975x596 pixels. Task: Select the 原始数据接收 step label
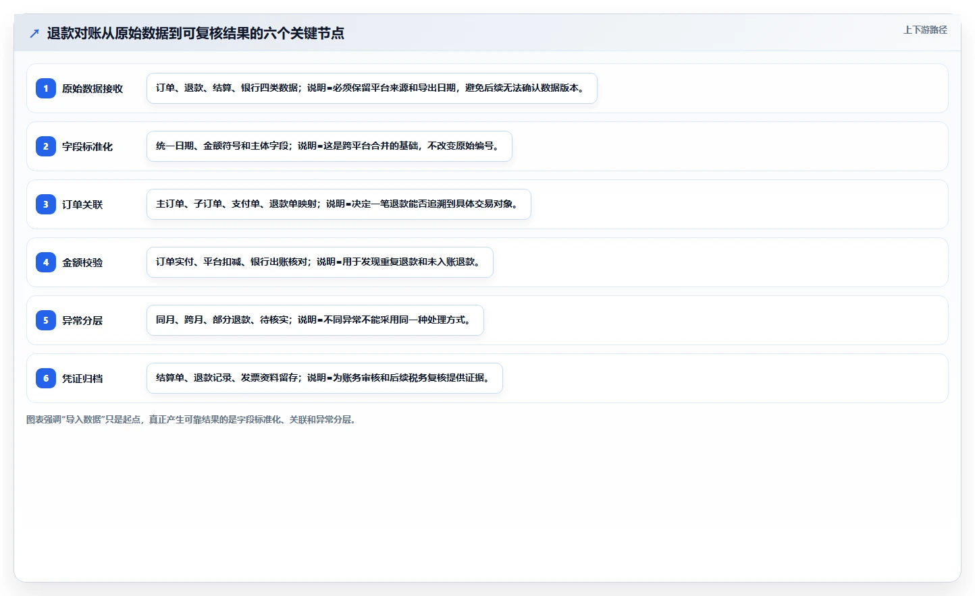tap(93, 88)
